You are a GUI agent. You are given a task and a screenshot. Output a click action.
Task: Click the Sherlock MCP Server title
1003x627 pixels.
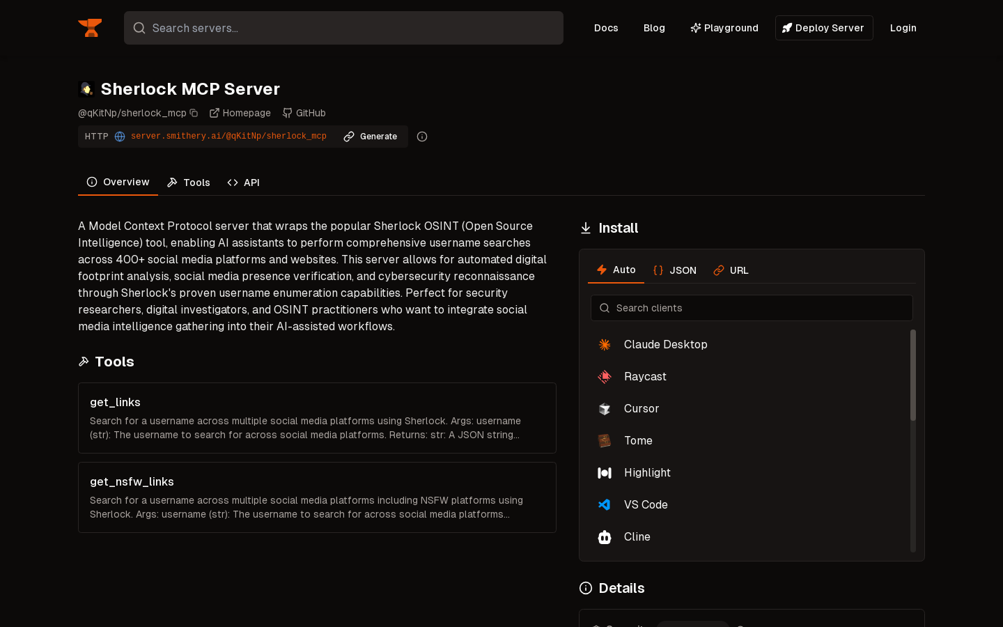[190, 88]
